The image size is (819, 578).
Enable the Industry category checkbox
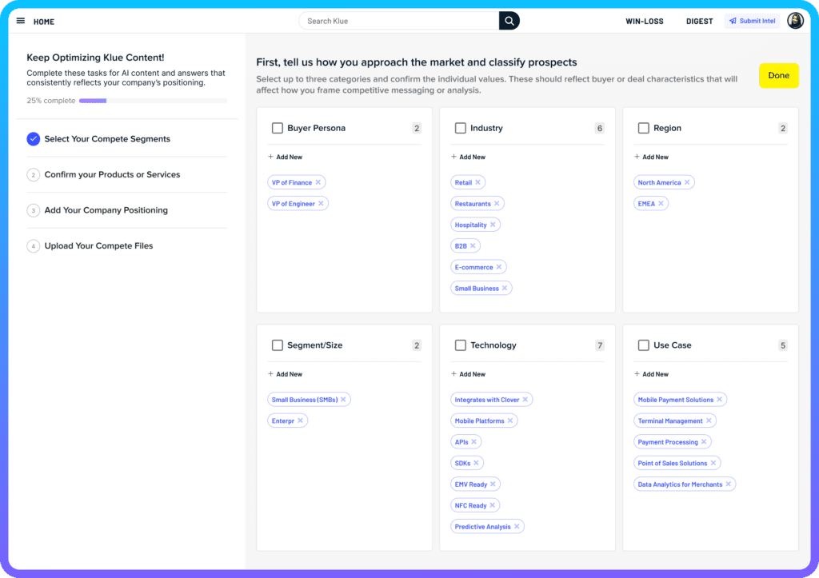click(461, 128)
